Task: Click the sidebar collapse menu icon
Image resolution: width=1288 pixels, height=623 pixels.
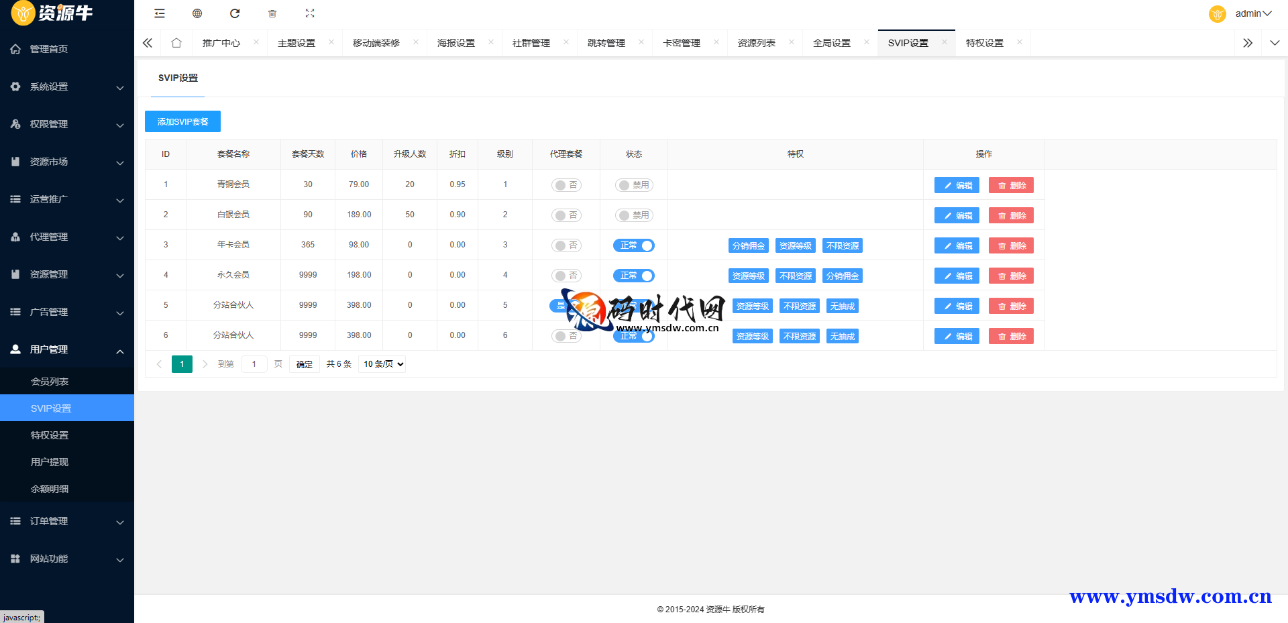Action: tap(160, 13)
